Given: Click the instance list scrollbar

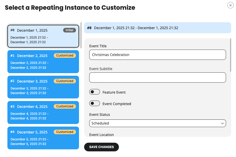Looking at the screenshot, I should coord(81,35).
